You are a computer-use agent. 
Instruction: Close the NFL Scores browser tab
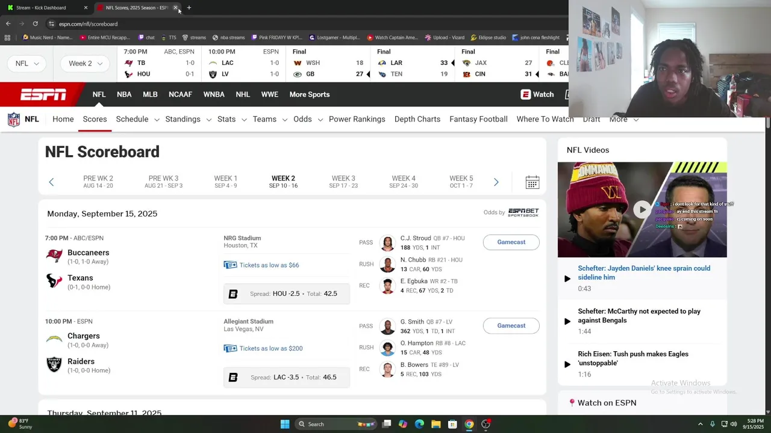point(175,8)
